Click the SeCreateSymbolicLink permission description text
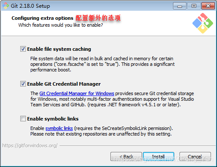This screenshot has height=167, width=217. coord(101,131)
